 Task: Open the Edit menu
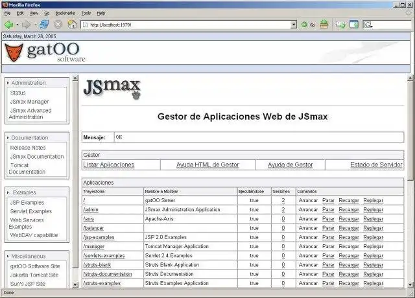click(x=20, y=13)
